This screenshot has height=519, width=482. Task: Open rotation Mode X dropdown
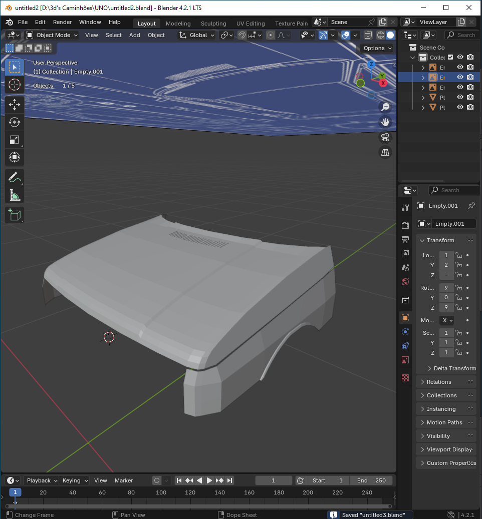coord(447,320)
